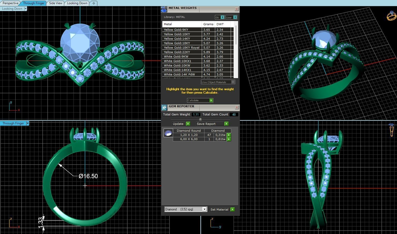Click the Save Report button
Screen dimensions: 397x234
point(212,124)
